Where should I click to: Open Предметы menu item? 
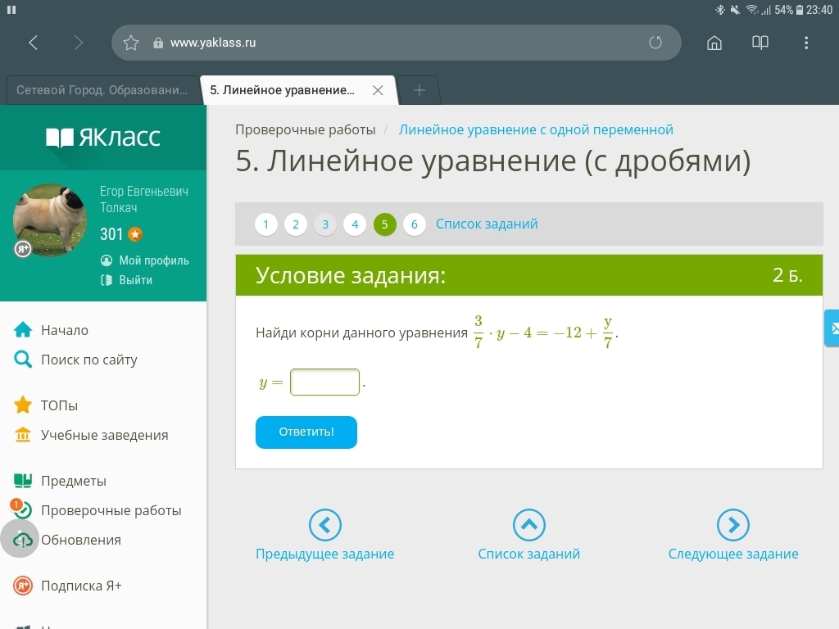pos(74,482)
